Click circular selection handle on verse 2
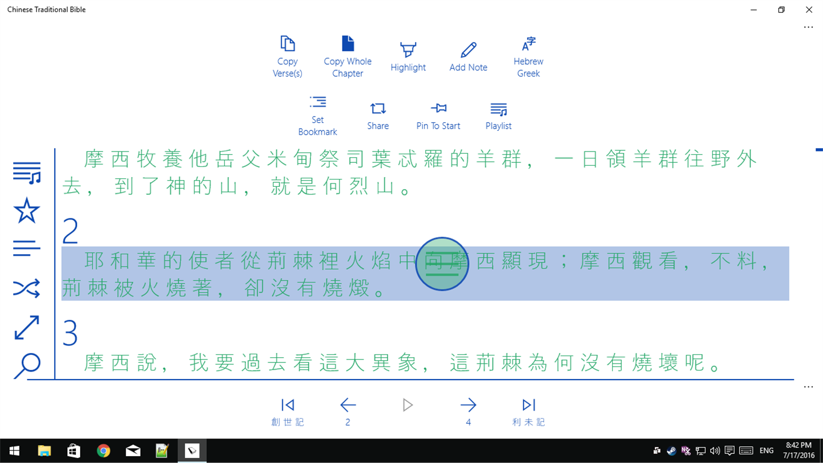This screenshot has width=823, height=463. pyautogui.click(x=442, y=264)
